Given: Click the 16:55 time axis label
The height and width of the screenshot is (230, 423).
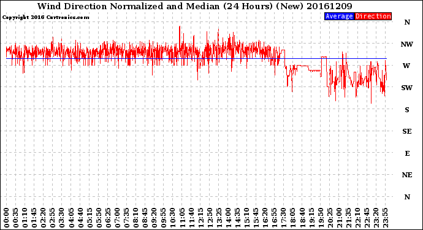Looking at the screenshot, I should click(275, 218).
